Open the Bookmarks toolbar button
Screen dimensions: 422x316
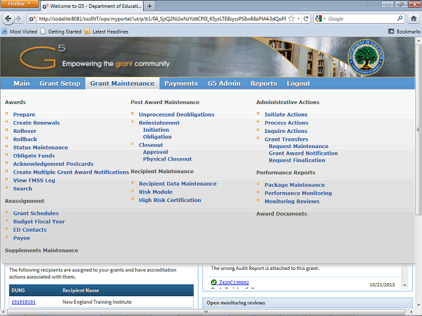(404, 32)
